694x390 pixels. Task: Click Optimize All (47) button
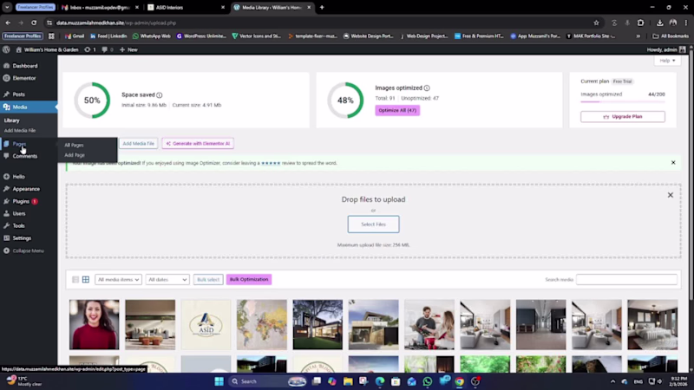[397, 111]
